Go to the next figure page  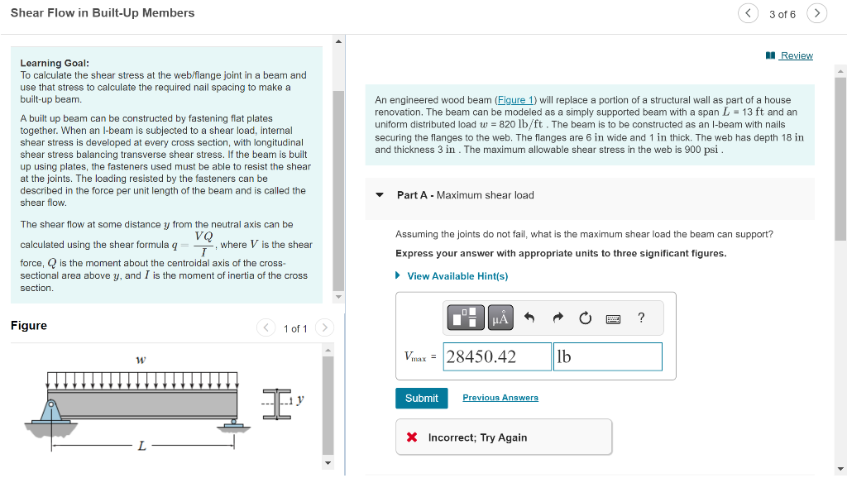point(324,327)
